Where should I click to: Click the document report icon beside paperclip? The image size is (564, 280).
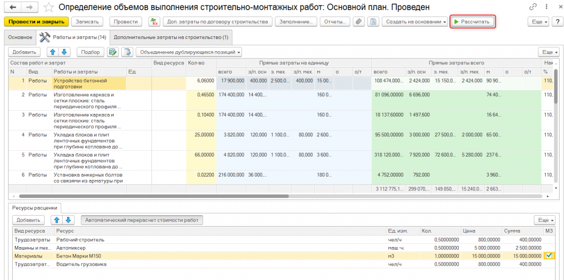tap(373, 21)
